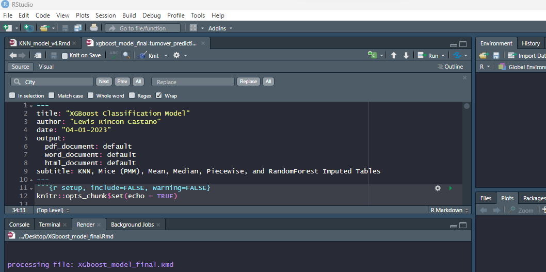Switch to the KNN_model_v4.Rmd tab
The image size is (546, 272).
(44, 43)
